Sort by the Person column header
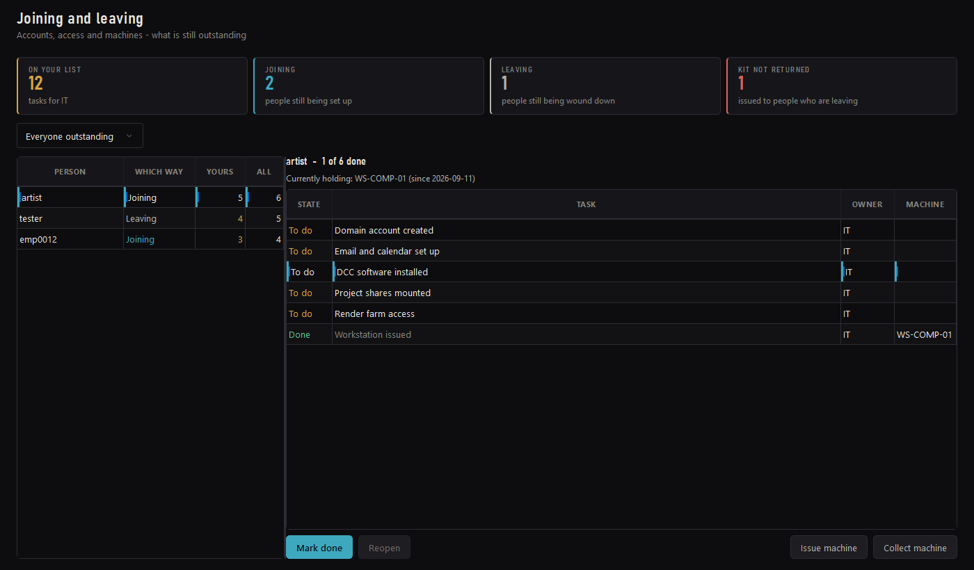Image resolution: width=974 pixels, height=570 pixels. (70, 172)
